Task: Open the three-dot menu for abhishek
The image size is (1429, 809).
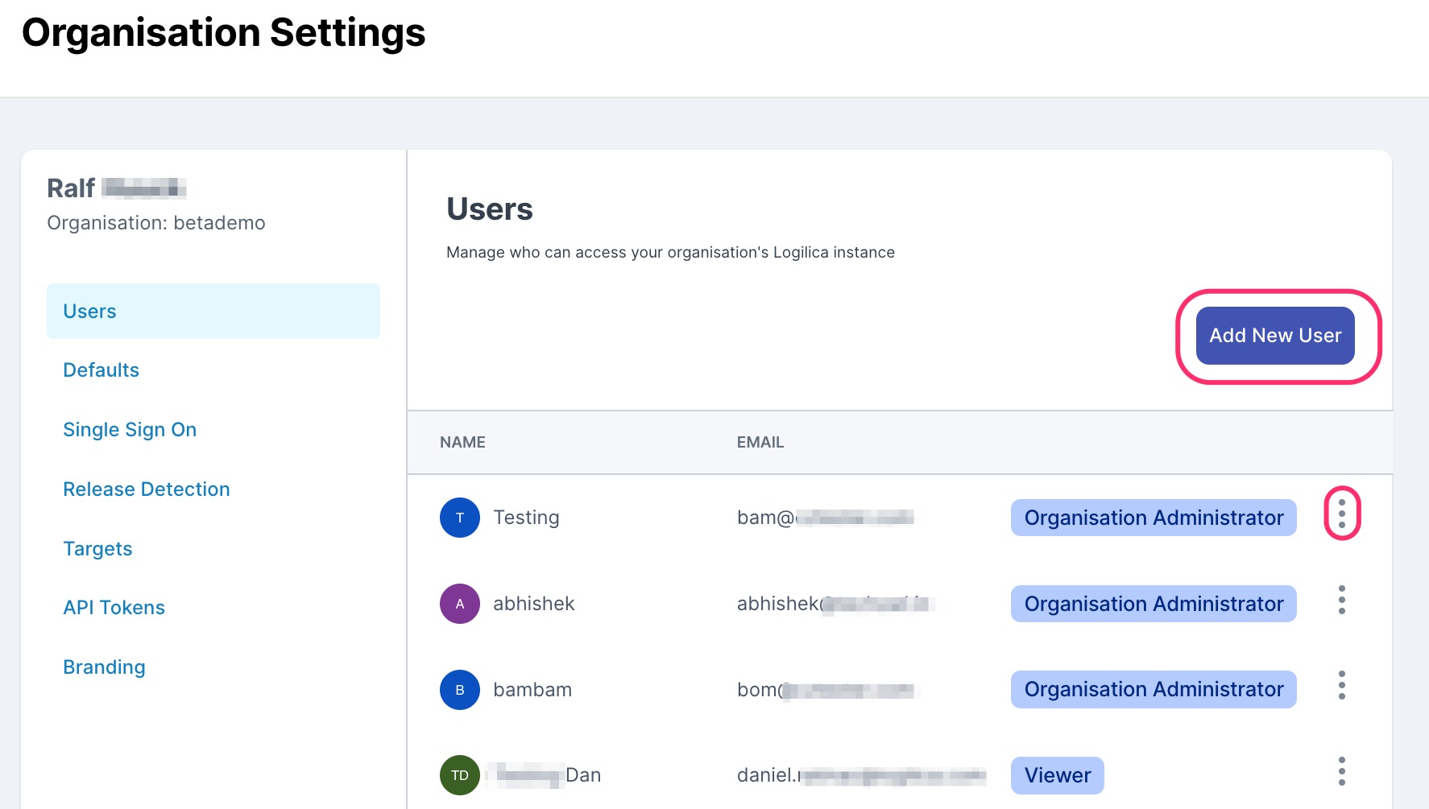Action: click(x=1341, y=600)
